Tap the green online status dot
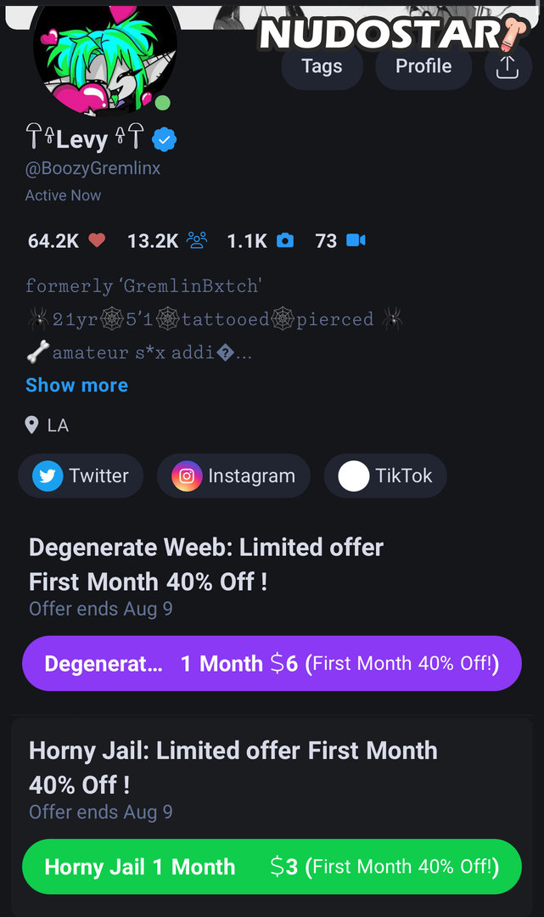 [163, 104]
